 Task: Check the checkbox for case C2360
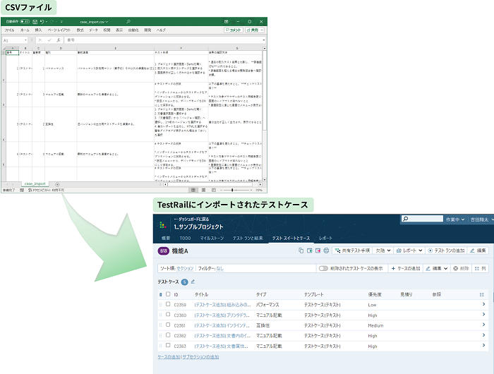(x=168, y=315)
